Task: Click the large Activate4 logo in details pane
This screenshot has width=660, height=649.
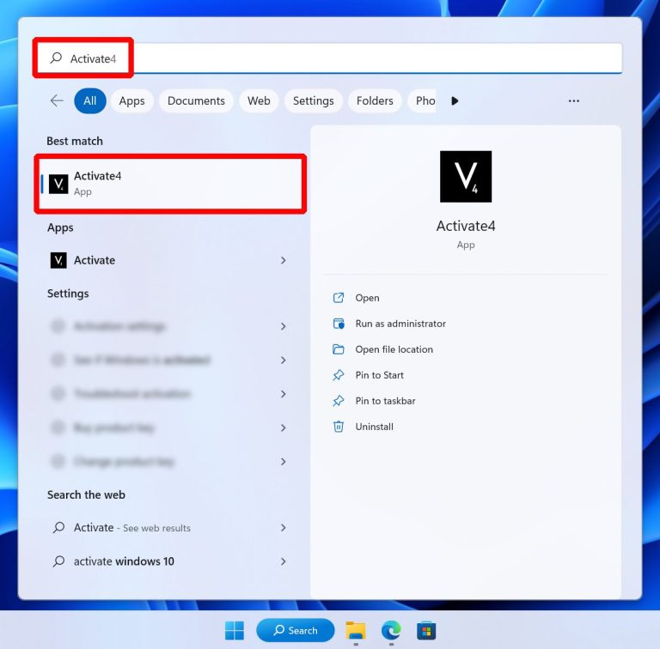Action: point(465,177)
